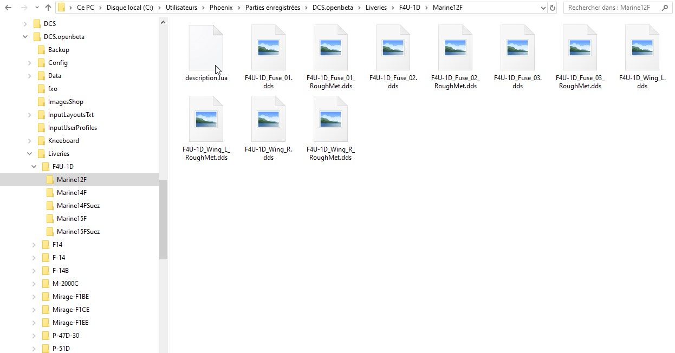Expand the P-47D-30 folder node

click(34, 336)
